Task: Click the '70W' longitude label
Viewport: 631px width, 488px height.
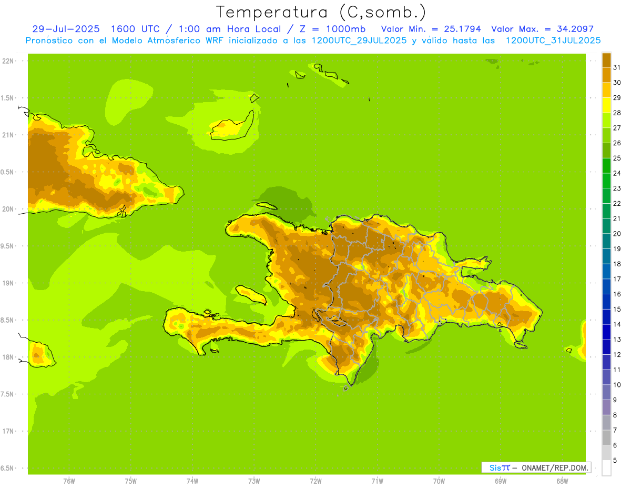Action: (x=439, y=481)
